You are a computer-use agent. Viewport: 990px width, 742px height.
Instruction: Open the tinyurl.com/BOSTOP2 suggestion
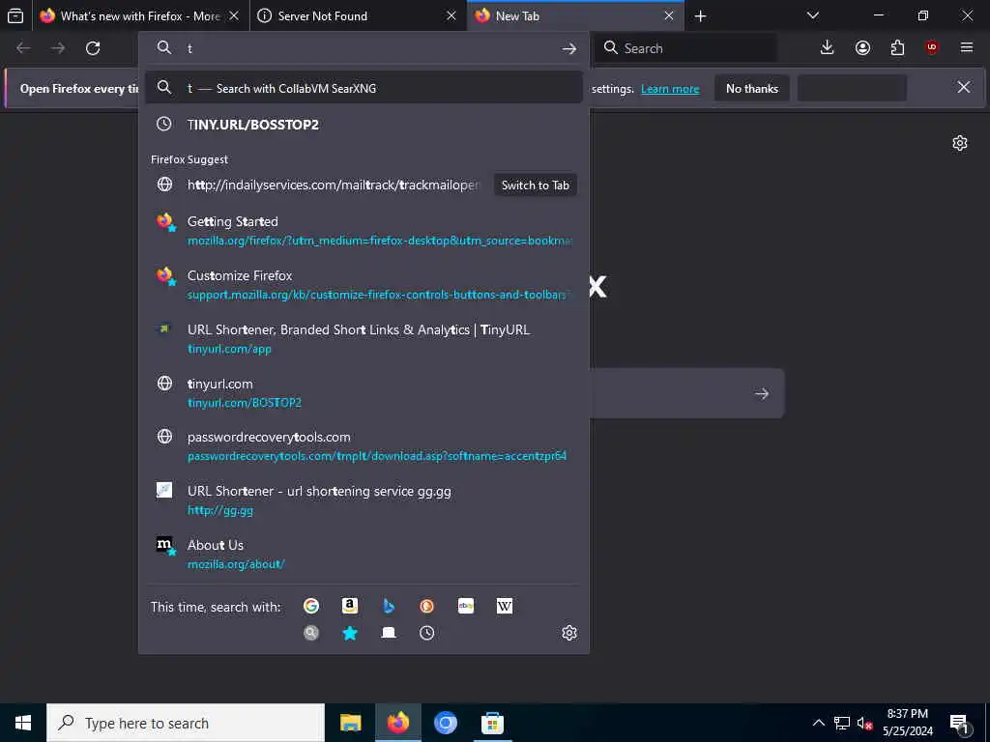[x=364, y=392]
